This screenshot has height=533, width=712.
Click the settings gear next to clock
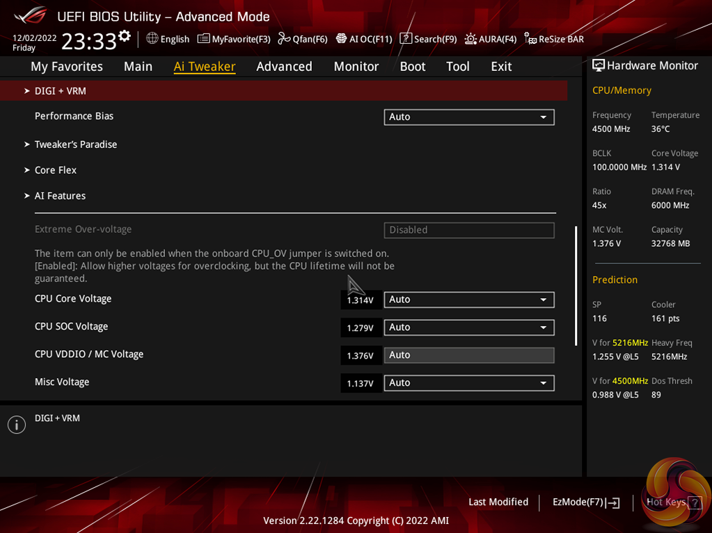(x=125, y=35)
